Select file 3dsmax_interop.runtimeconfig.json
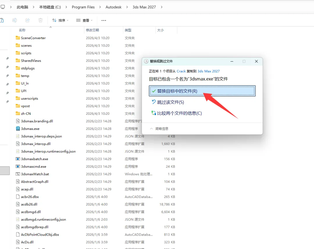 [x=48, y=151]
